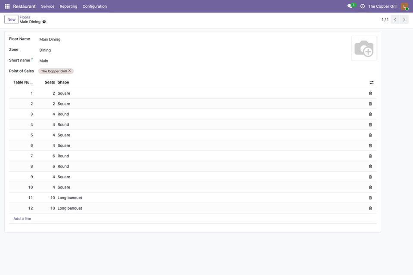The width and height of the screenshot is (413, 275).
Task: Sort by the Table Number column header
Action: pyautogui.click(x=23, y=82)
